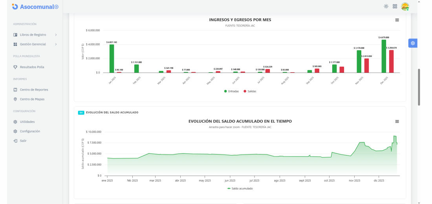Open the user avatar menu
The height and width of the screenshot is (204, 432).
coord(405,6)
